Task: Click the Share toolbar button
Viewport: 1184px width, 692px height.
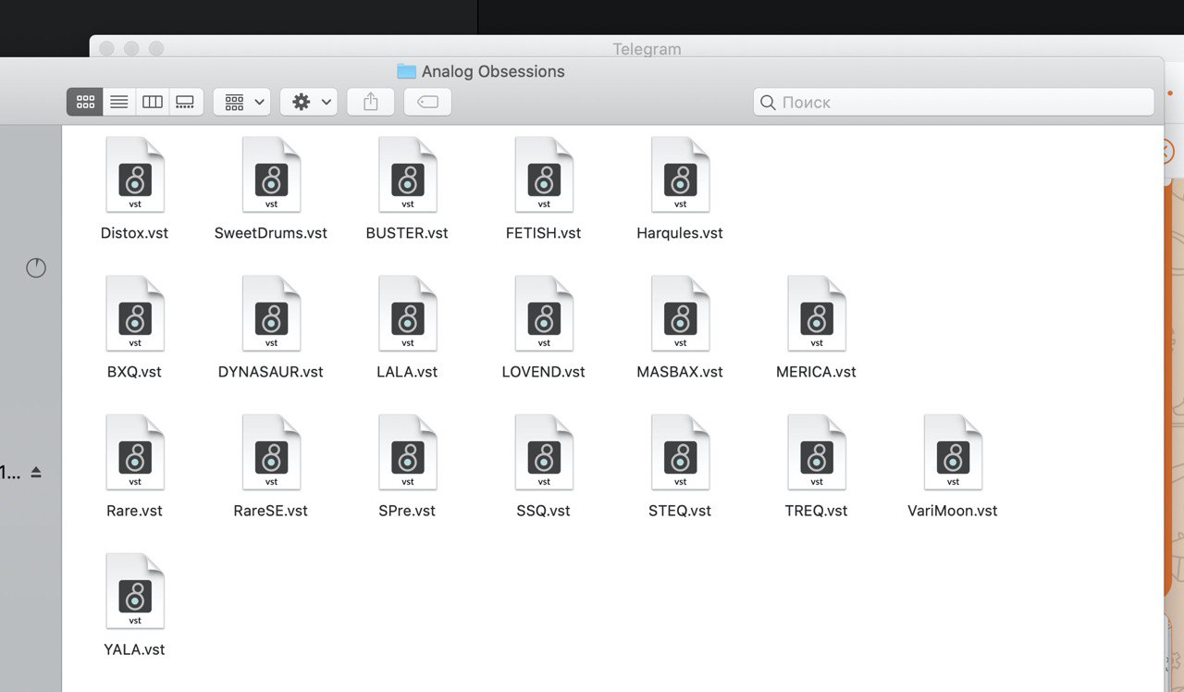Action: click(x=371, y=102)
